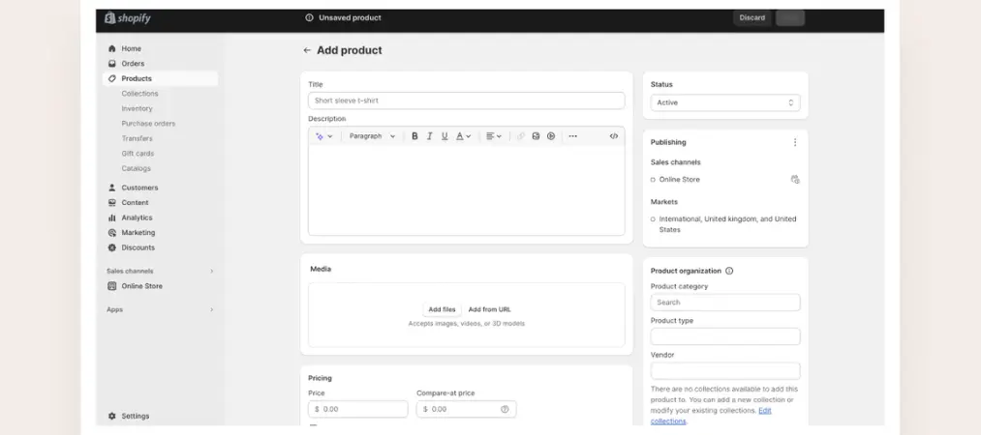The width and height of the screenshot is (981, 435).
Task: Open the Status Active dropdown
Action: point(725,103)
